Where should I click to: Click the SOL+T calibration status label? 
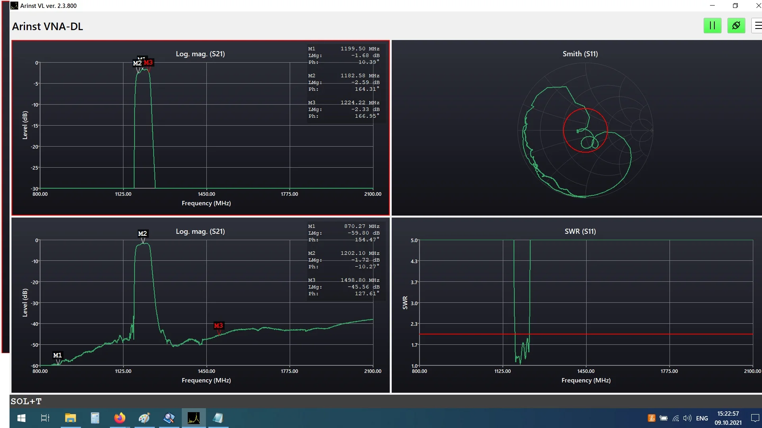pyautogui.click(x=26, y=401)
